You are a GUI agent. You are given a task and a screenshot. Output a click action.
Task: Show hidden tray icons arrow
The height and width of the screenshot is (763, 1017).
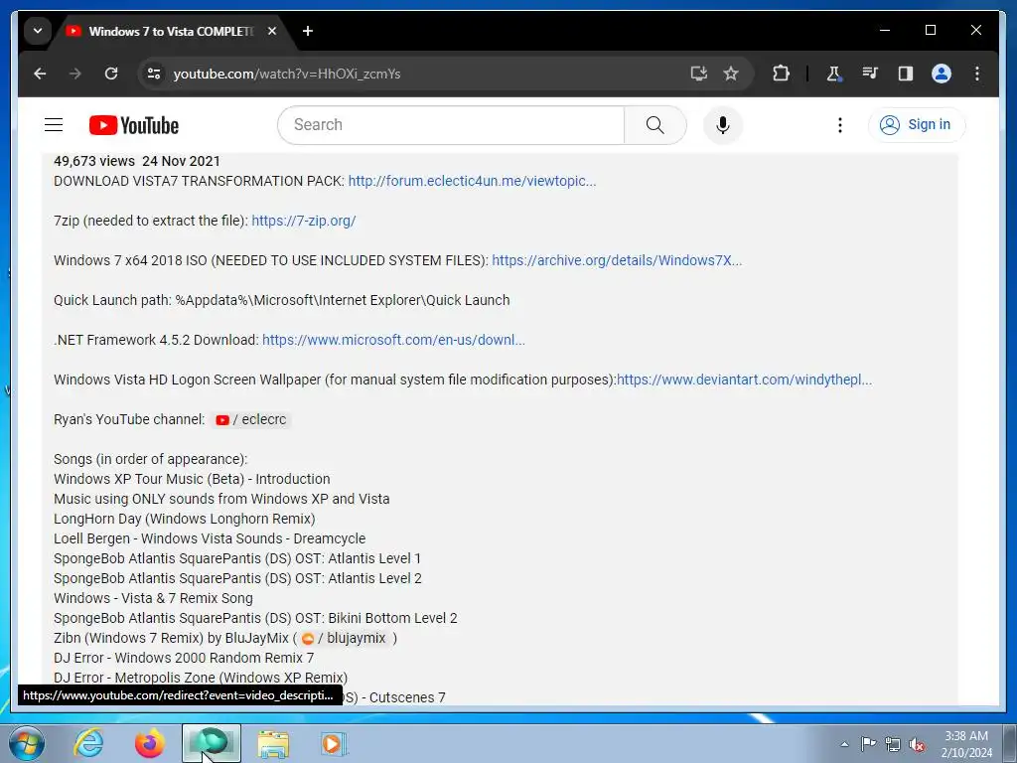point(844,744)
